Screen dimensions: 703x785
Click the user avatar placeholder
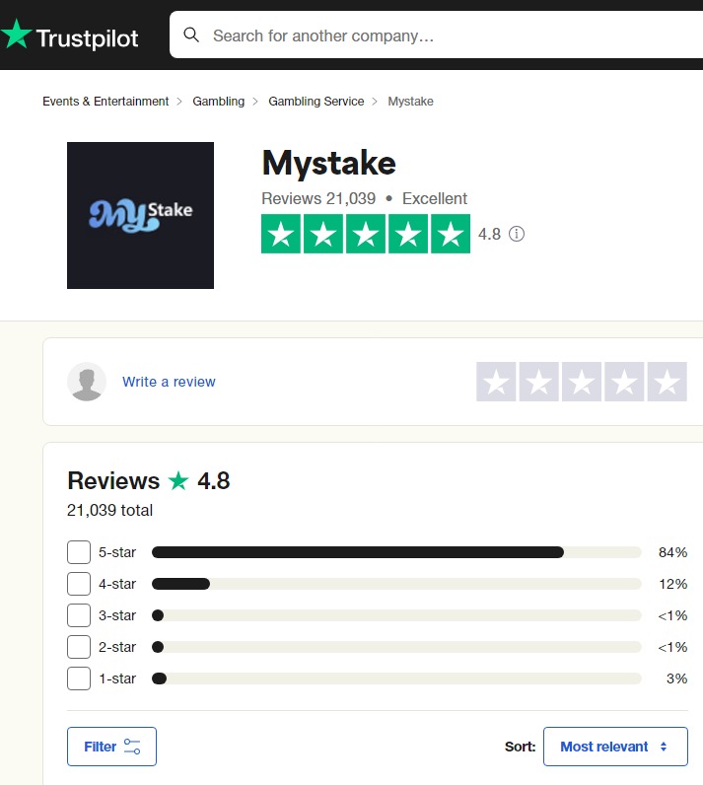[87, 382]
